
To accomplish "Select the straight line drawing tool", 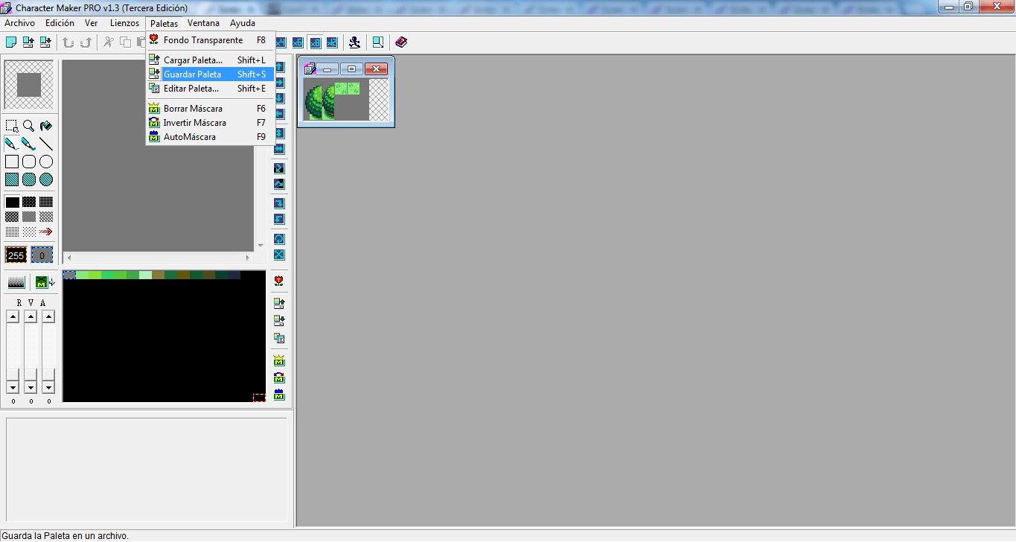I will (x=46, y=144).
